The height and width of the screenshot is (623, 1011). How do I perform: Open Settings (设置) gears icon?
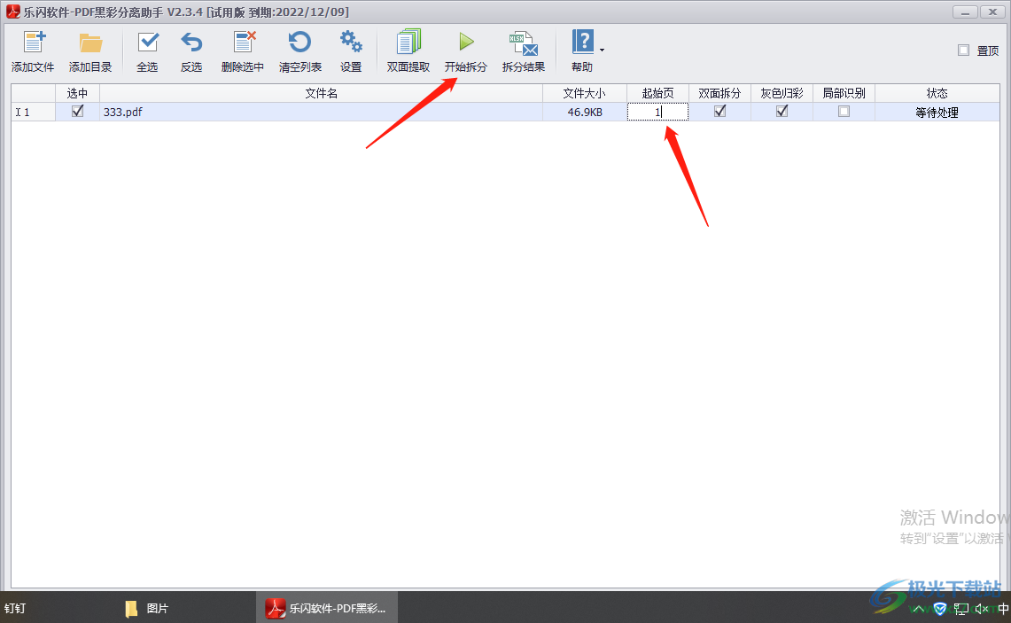click(352, 43)
